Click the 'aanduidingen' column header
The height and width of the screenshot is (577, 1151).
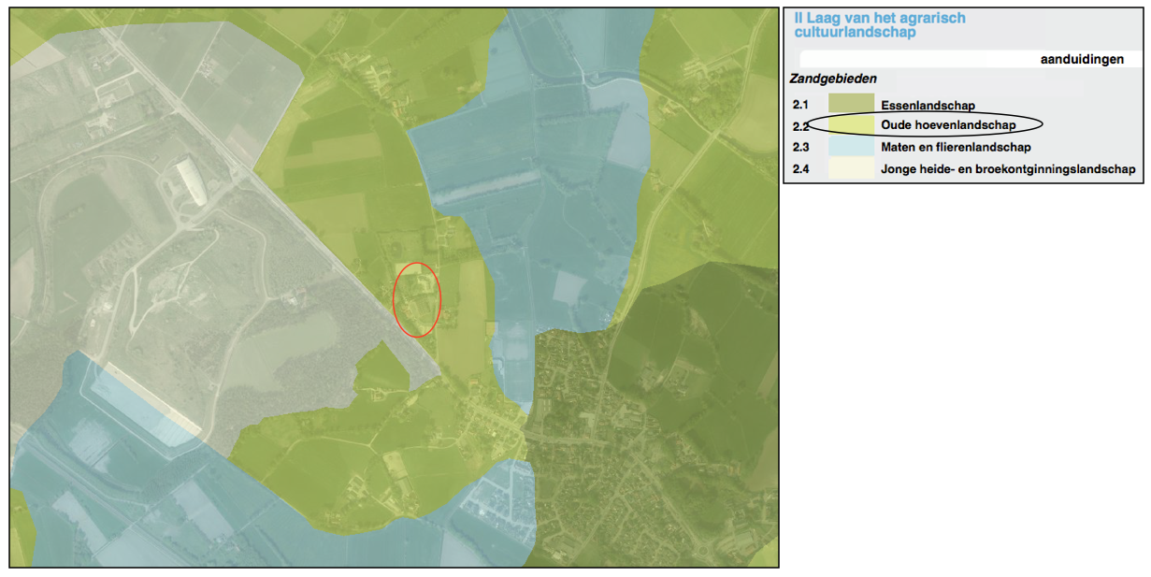click(x=1082, y=59)
